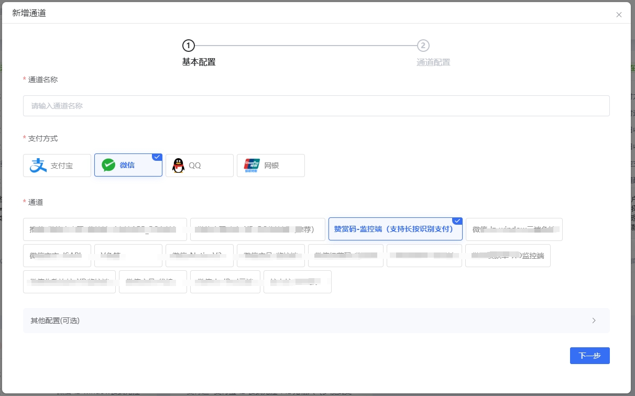Click the QQ penguin icon
635x396 pixels.
click(179, 166)
